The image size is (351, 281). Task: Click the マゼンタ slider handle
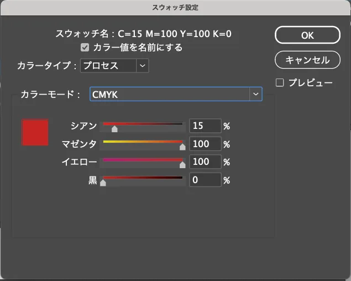[x=182, y=147]
